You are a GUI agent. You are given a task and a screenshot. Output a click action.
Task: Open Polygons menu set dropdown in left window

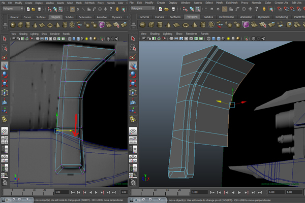(13, 9)
